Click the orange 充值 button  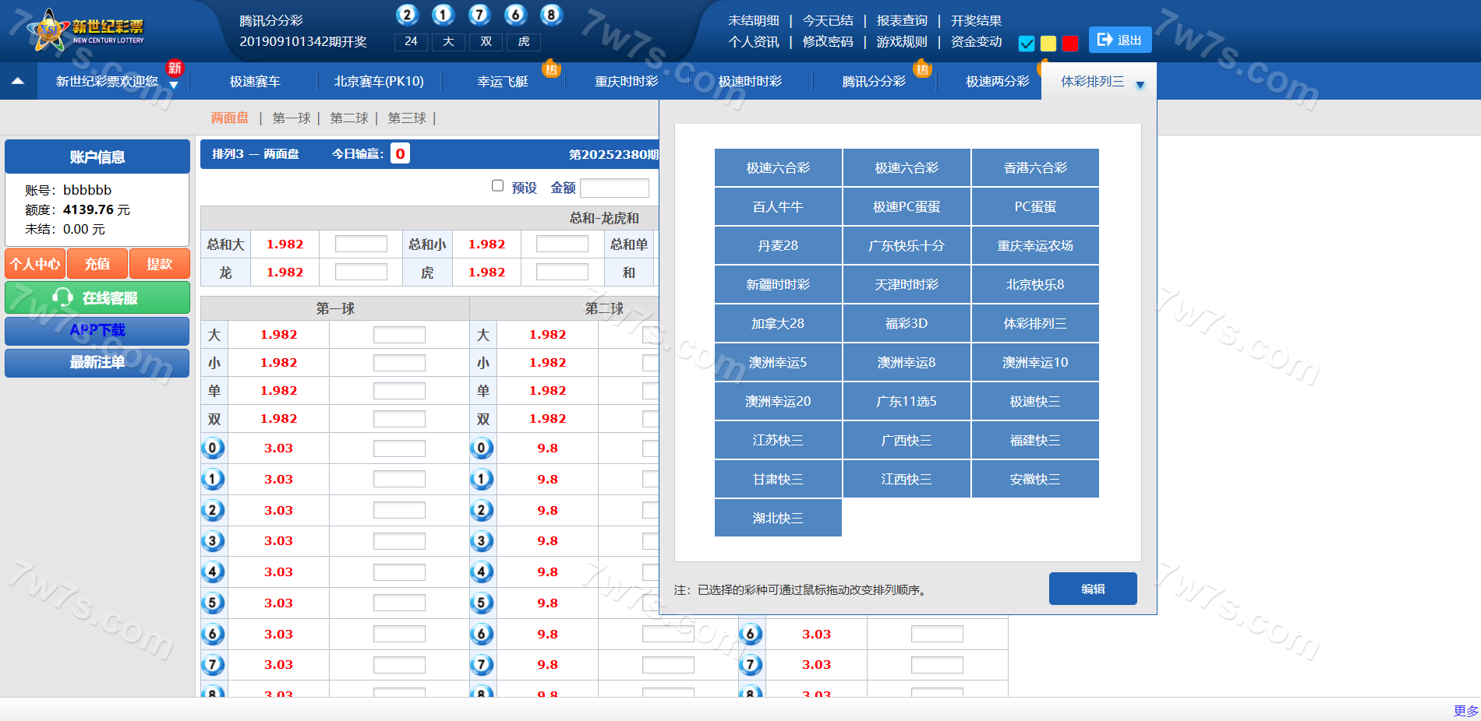pyautogui.click(x=97, y=264)
